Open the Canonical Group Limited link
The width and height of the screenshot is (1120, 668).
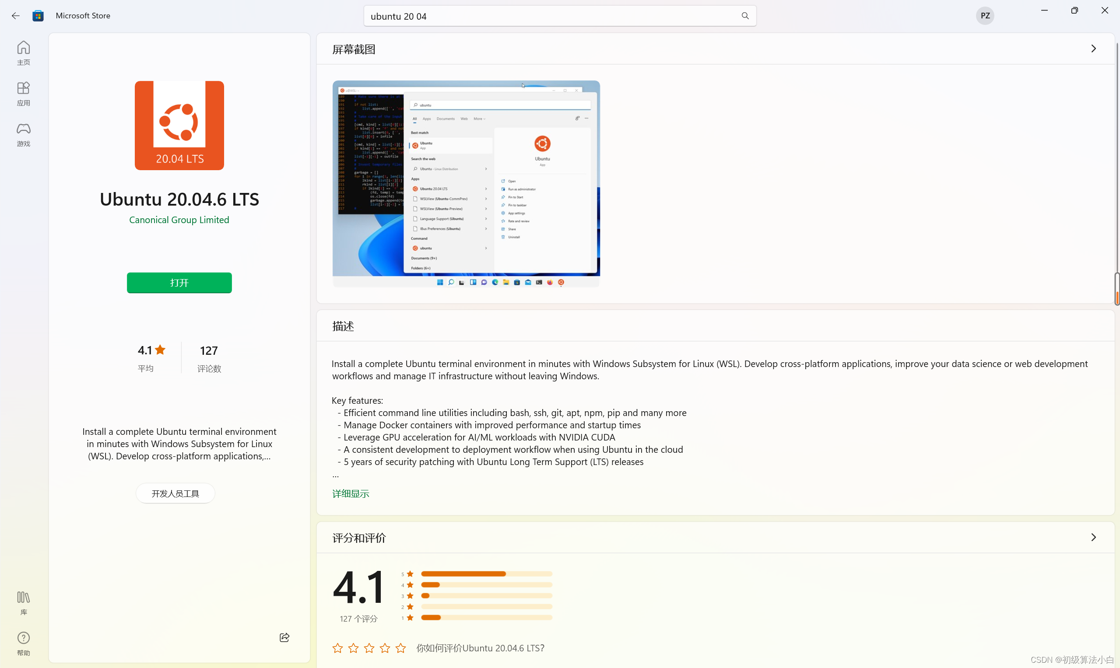click(179, 220)
